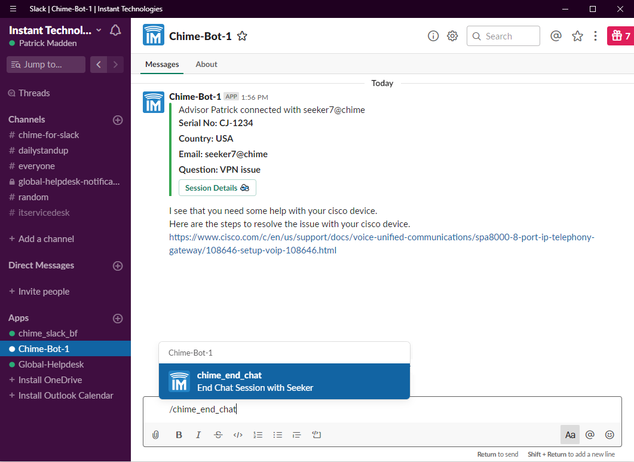The image size is (634, 462).
Task: Toggle the Aa formatting toolbar
Action: point(570,435)
